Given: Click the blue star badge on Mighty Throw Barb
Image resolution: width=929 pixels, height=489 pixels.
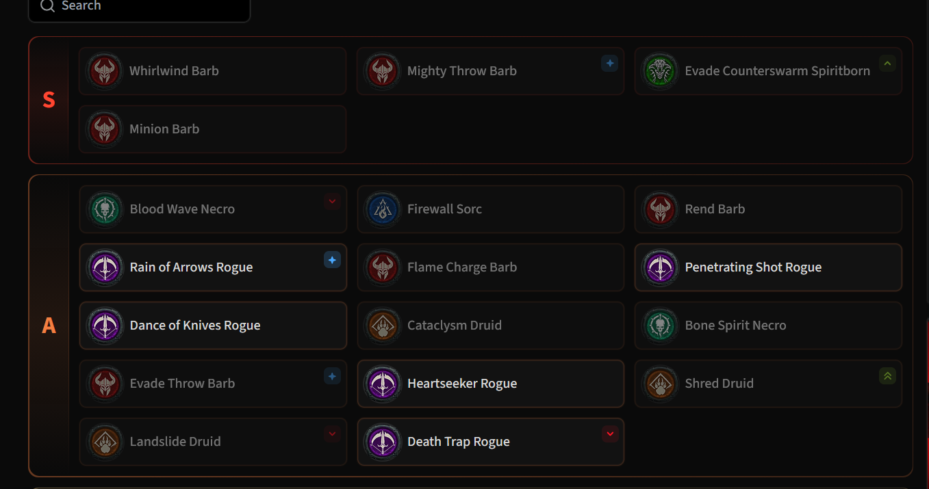Looking at the screenshot, I should pyautogui.click(x=609, y=64).
